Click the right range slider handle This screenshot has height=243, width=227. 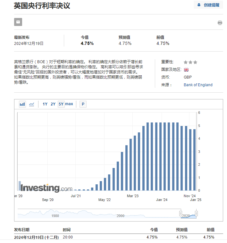click(196, 214)
